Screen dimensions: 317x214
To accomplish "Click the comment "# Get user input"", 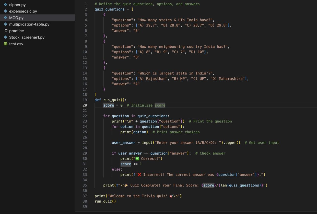I will (x=262, y=143).
